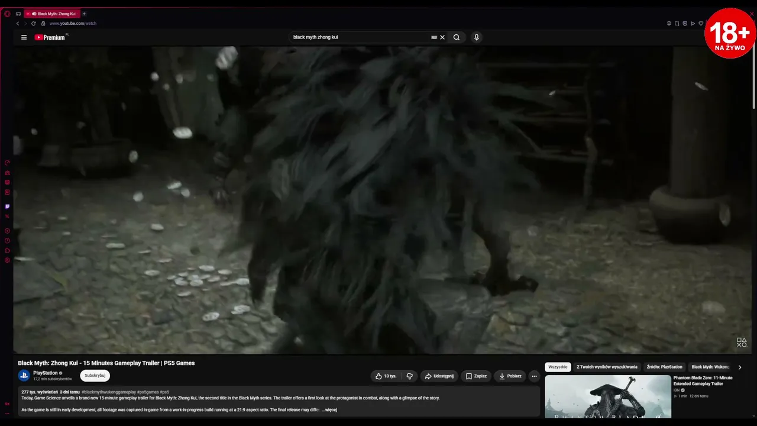Viewport: 757px width, 426px height.
Task: Click the IGN channel name
Action: [x=676, y=390]
